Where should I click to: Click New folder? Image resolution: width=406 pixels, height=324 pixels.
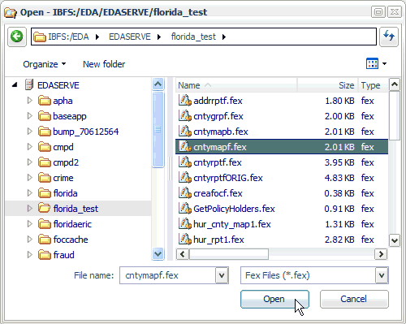tap(104, 64)
